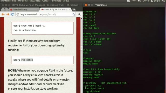Screen dimensions: 166x93
Task: Close the RVM Ruby Version Manager tab
Action: (x=69, y=10)
